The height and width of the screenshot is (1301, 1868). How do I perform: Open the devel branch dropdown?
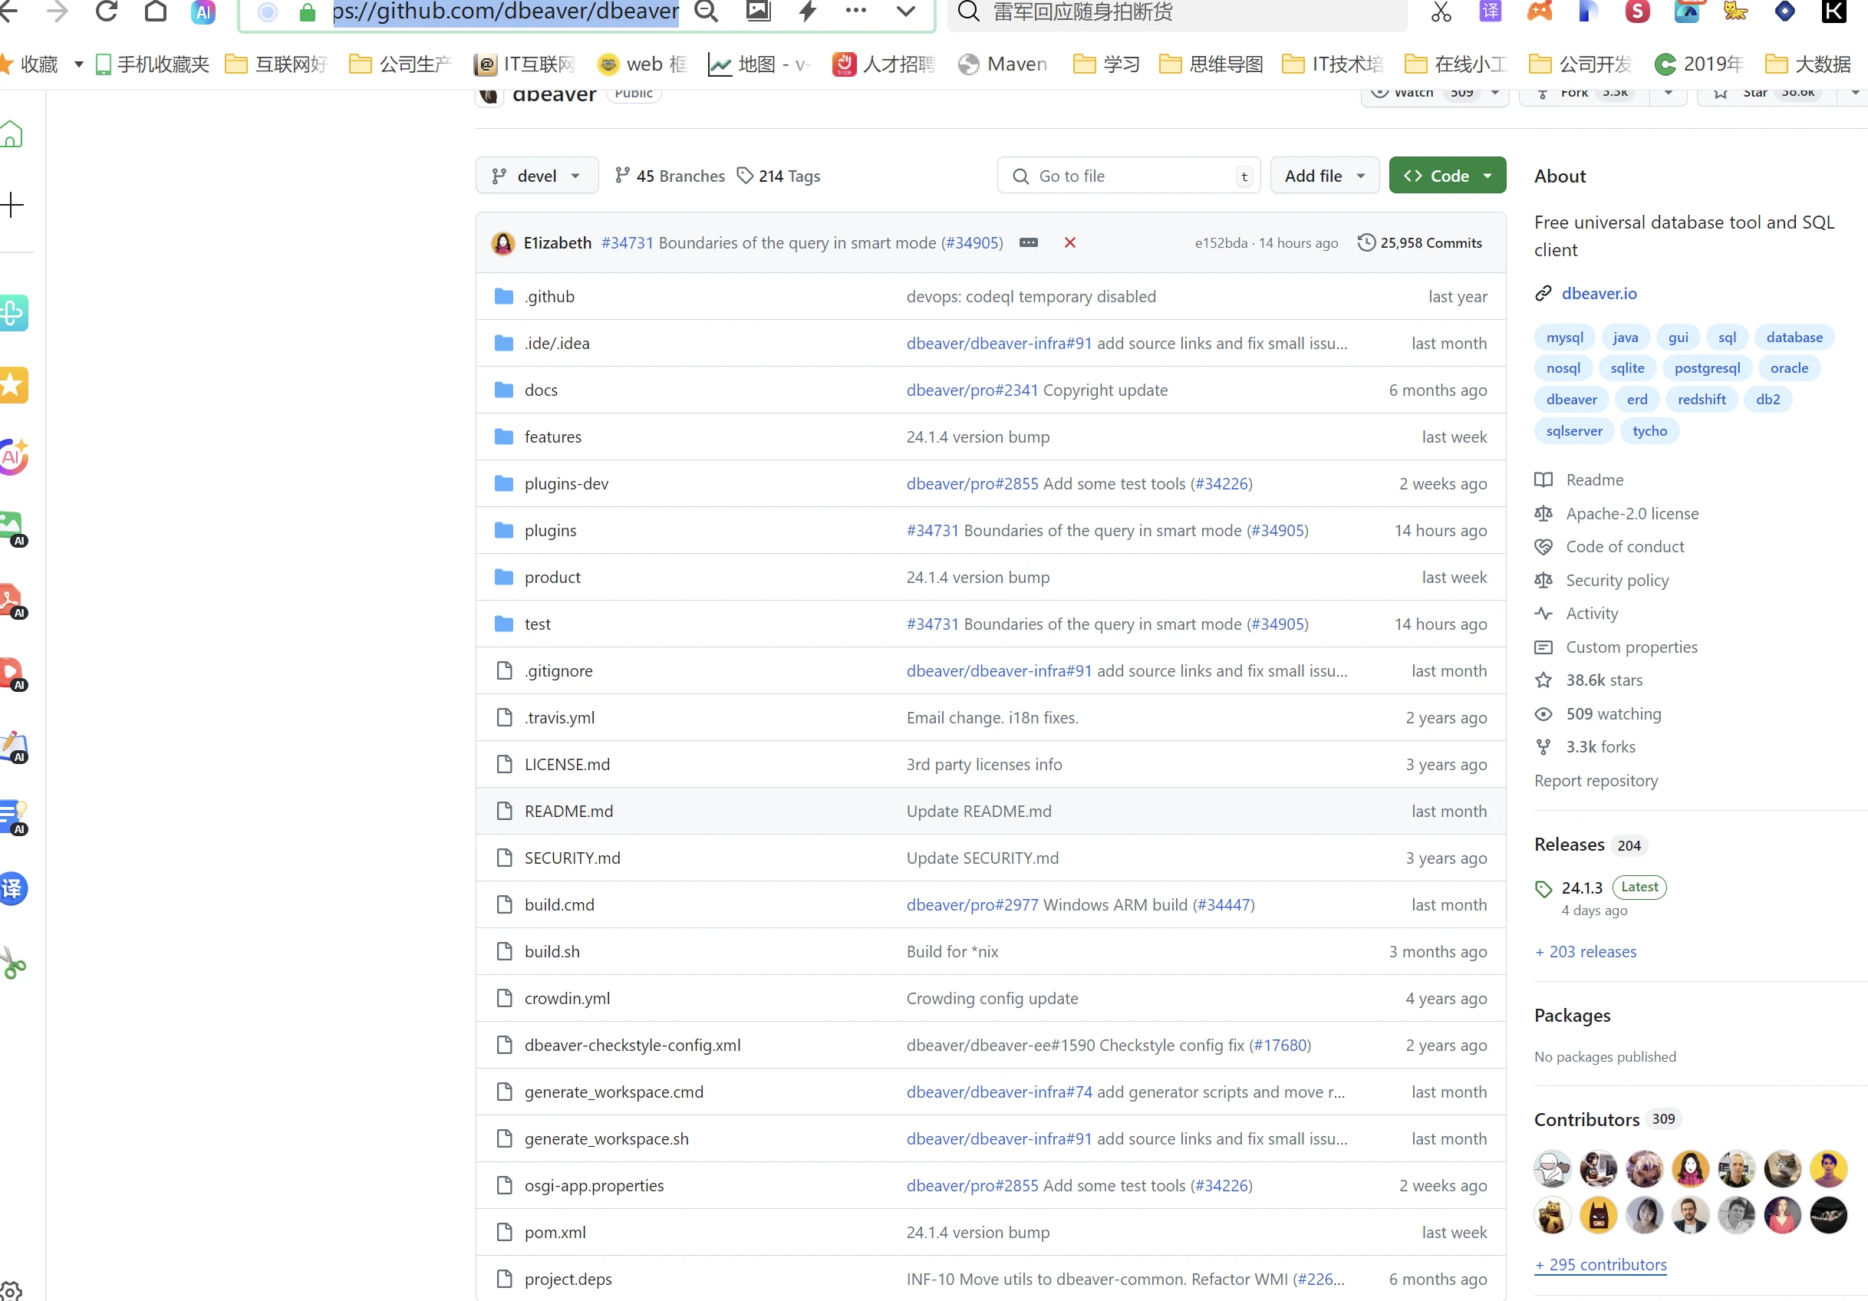click(537, 176)
